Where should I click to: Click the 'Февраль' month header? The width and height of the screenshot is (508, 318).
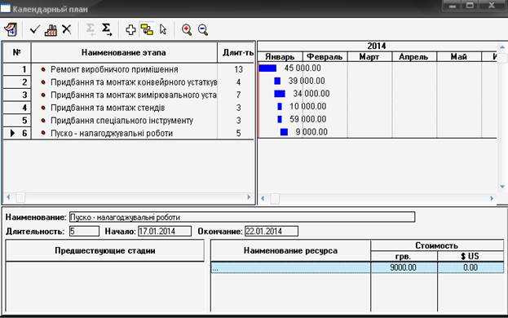click(x=325, y=57)
